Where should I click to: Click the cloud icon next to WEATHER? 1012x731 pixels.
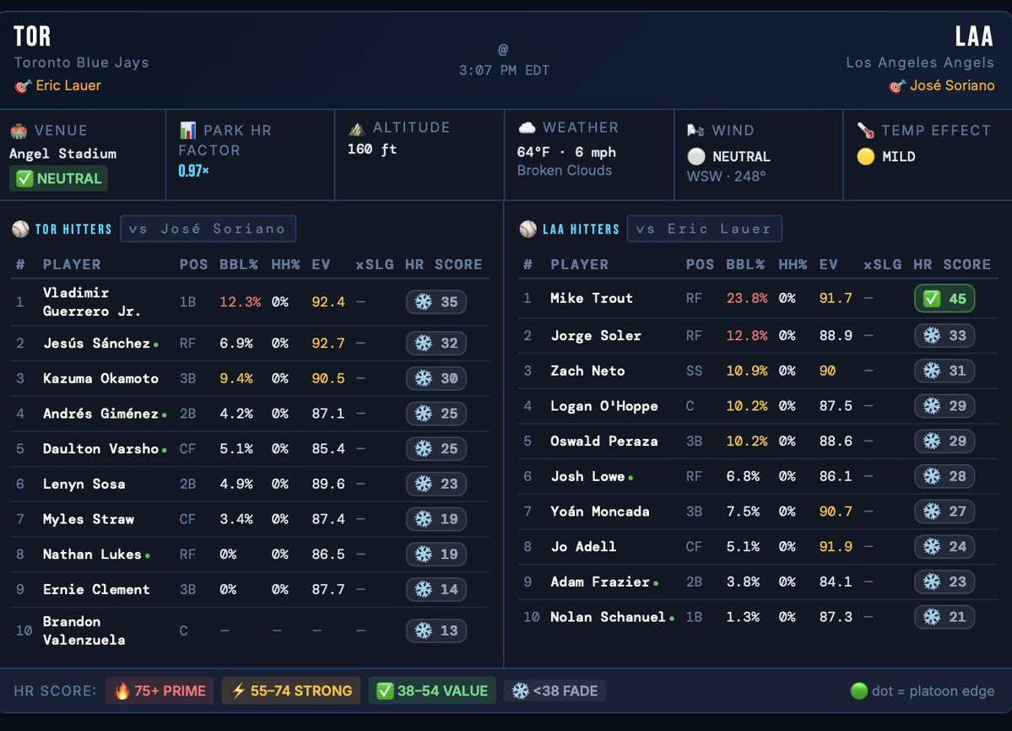point(527,127)
